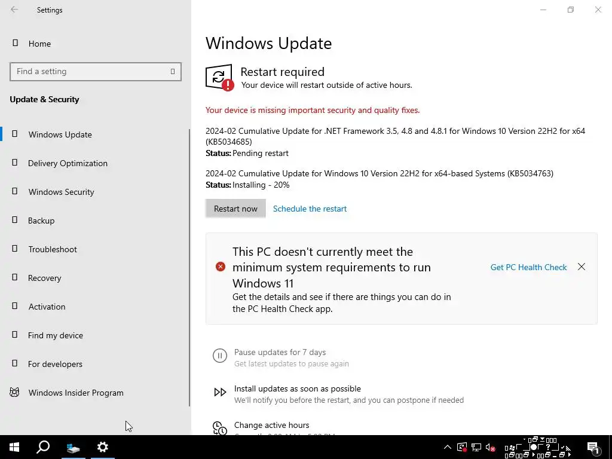Restore down the Settings window
The height and width of the screenshot is (459, 612).
571,10
